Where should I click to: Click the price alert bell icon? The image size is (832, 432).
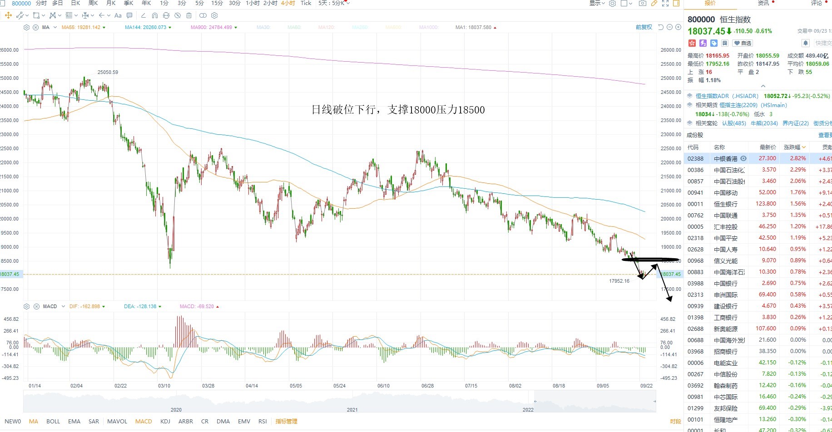806,43
